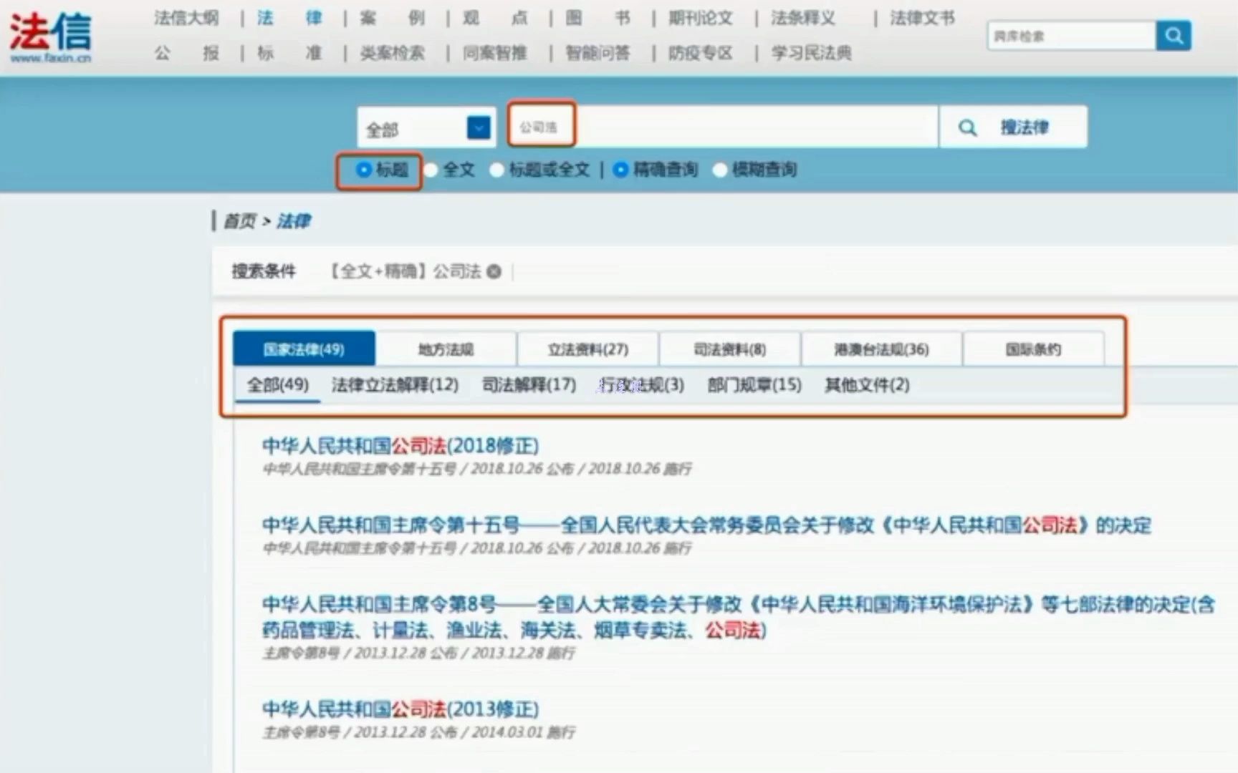Open 学习民法典 in the navigation
The height and width of the screenshot is (773, 1238).
point(812,53)
